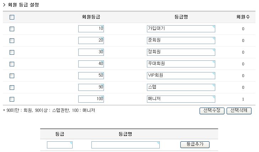This screenshot has width=259, height=152.
Task: Select the 준회원 row checkbox
Action: pyautogui.click(x=12, y=40)
